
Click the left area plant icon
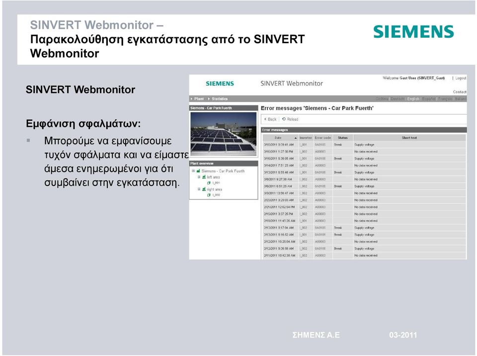tap(204, 177)
